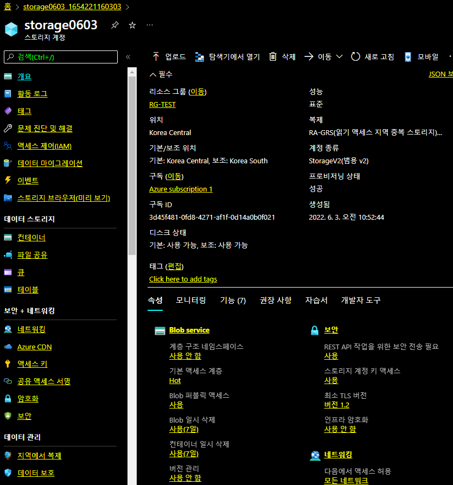Open the JSON view link
The image size is (453, 485).
click(x=441, y=74)
